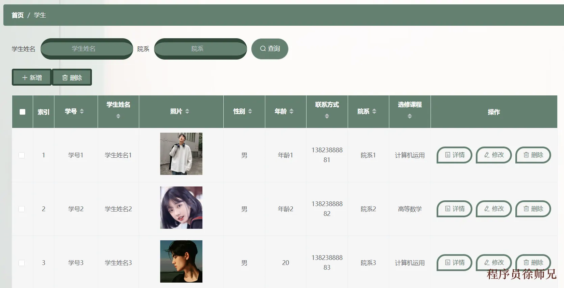Sort by 年龄 column sort icon
Image resolution: width=564 pixels, height=288 pixels.
(x=291, y=111)
